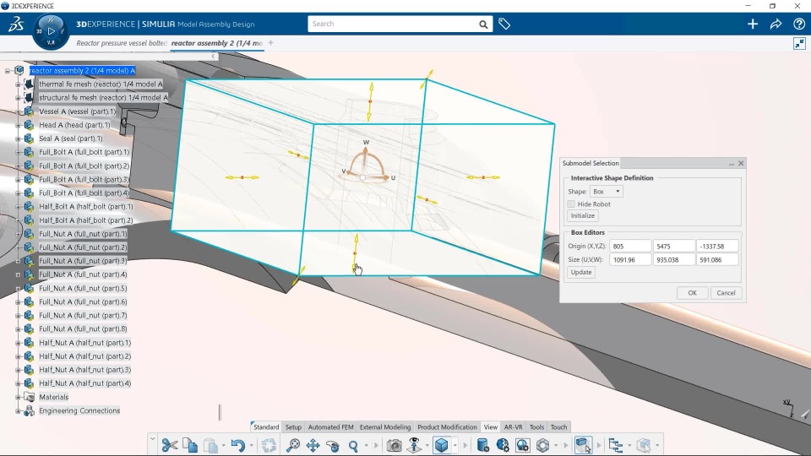Switch to the View tab
The image size is (811, 456).
tap(490, 427)
